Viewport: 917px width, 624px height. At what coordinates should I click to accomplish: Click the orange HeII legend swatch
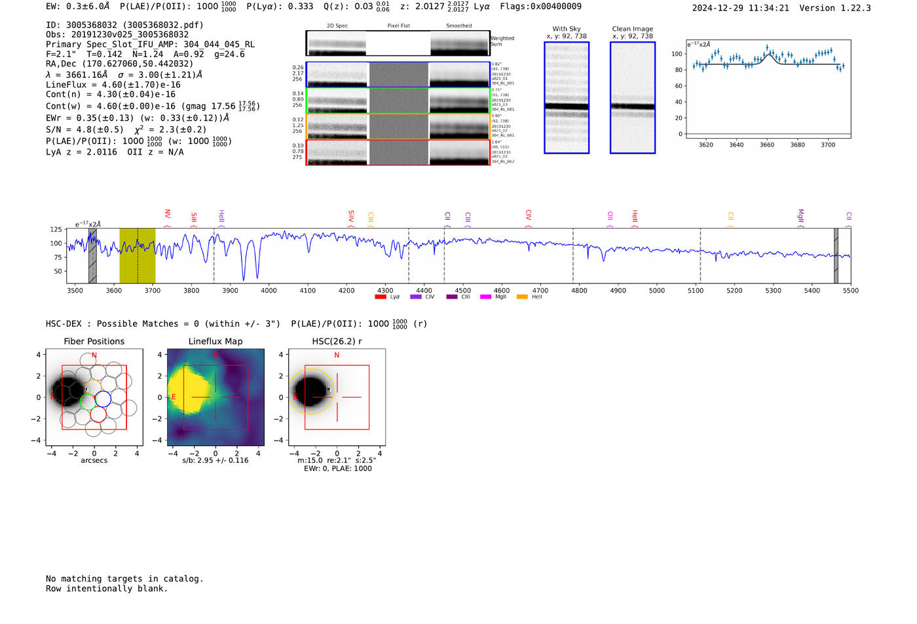point(522,297)
